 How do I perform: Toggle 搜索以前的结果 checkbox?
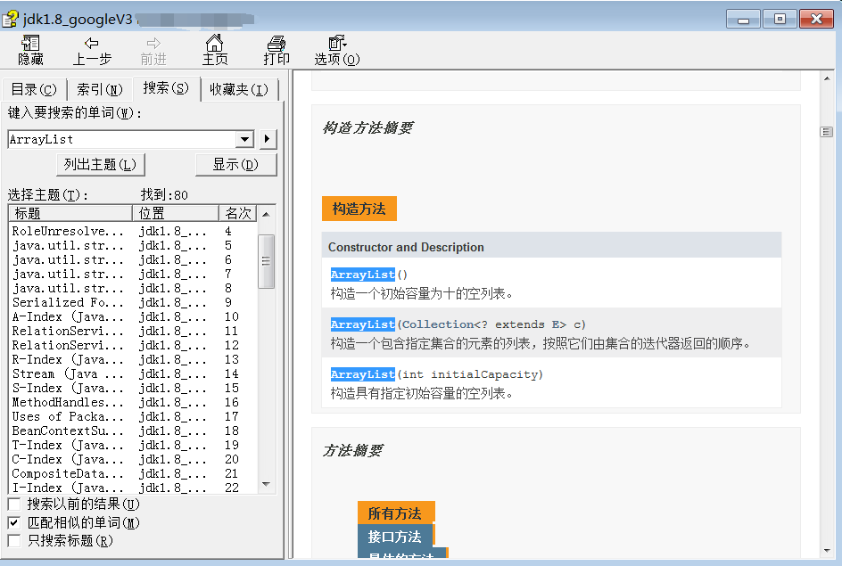14,504
